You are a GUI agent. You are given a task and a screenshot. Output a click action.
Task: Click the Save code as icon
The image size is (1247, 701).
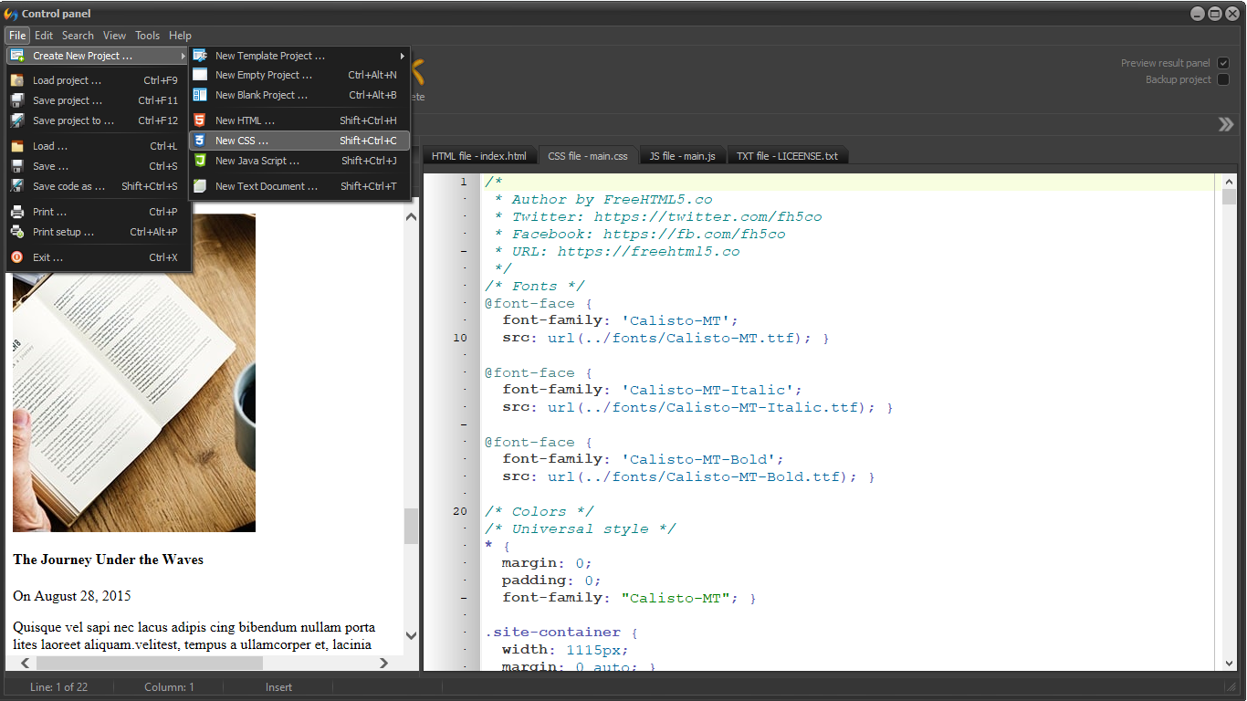(x=17, y=186)
